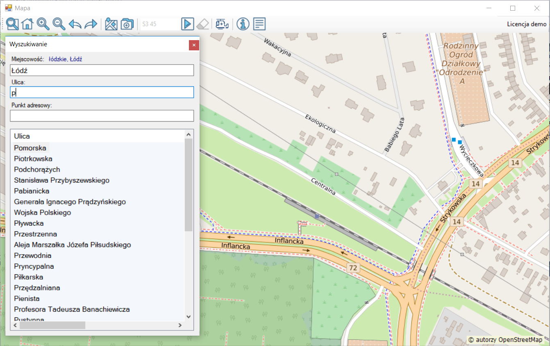This screenshot has height=346, width=550.
Task: Select Pływacka street entry
Action: (x=29, y=223)
